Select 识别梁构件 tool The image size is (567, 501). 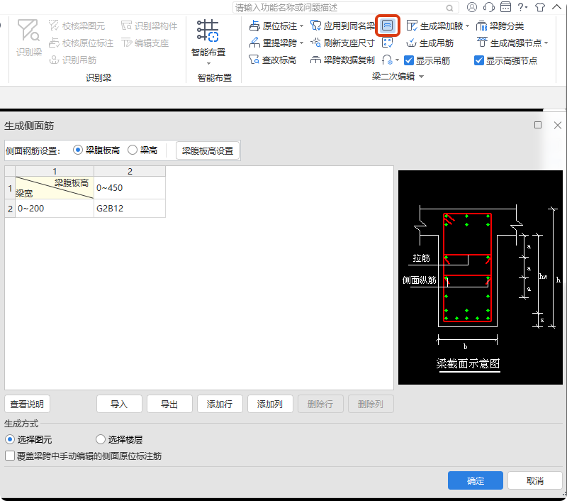pos(149,26)
